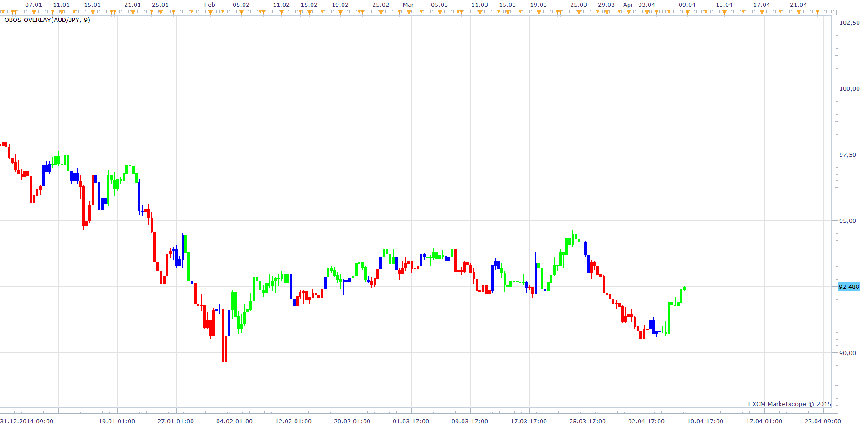Click the 09.03 17:00 bottom axis label
The image size is (868, 427).
point(470,421)
